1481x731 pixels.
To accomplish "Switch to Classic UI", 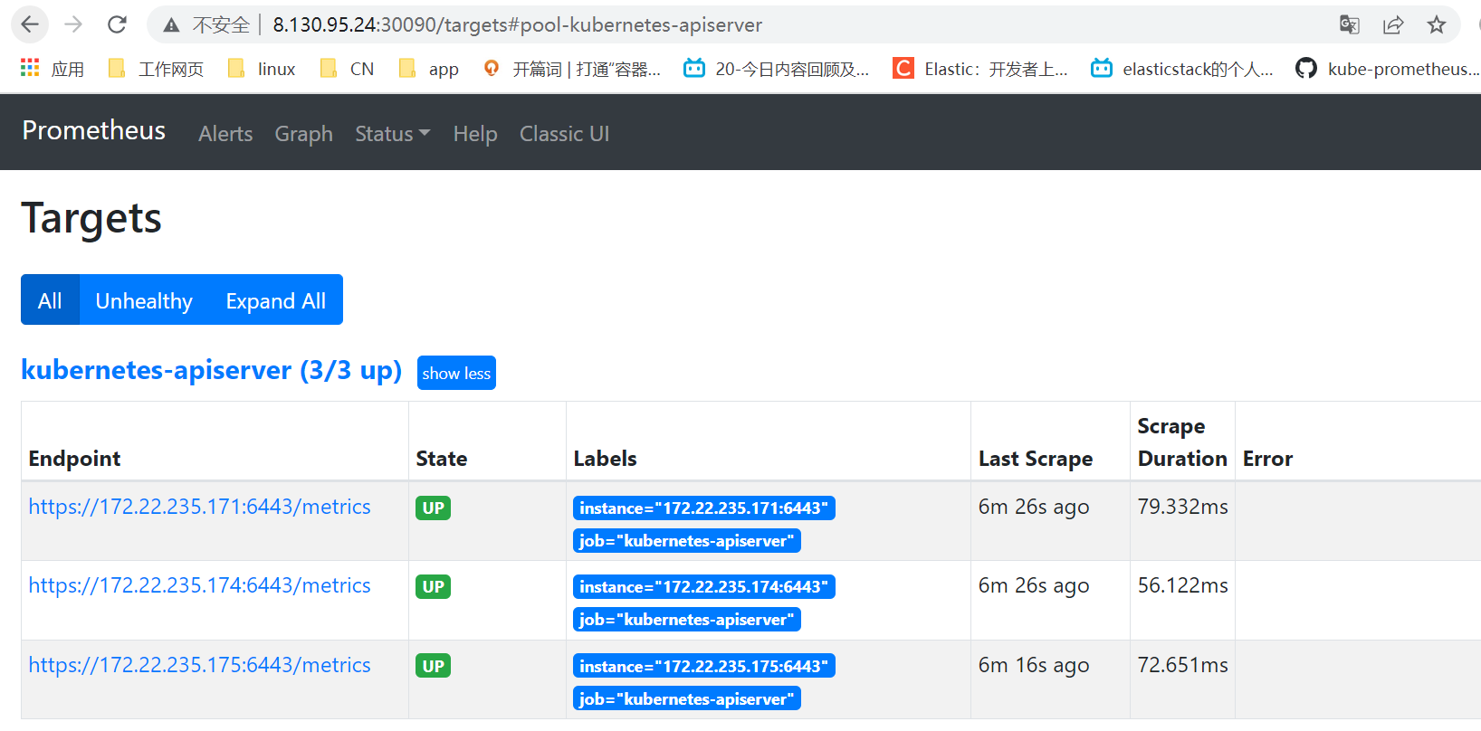I will [x=564, y=134].
